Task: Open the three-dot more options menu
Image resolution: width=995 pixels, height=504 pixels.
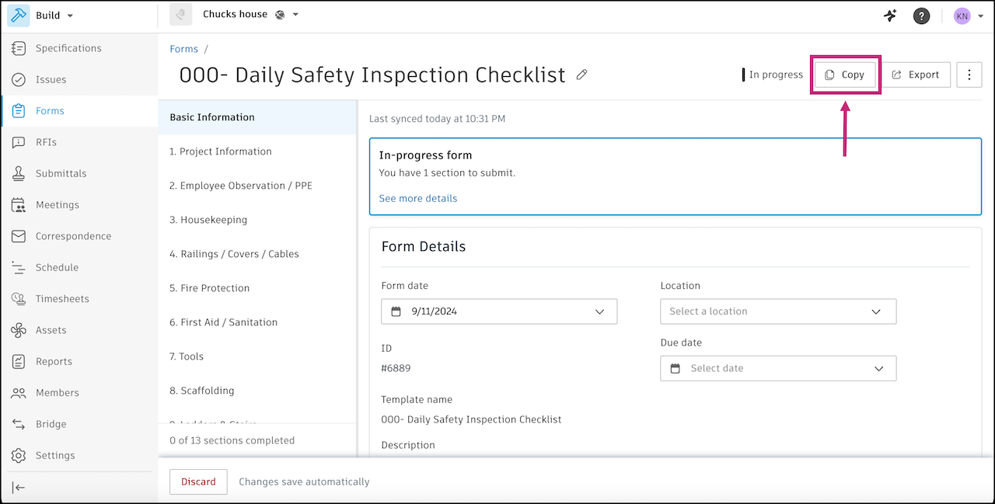Action: 969,75
